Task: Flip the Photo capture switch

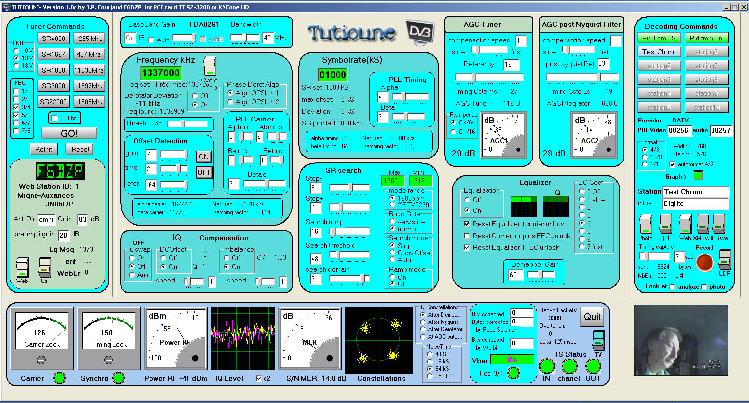Action: (x=646, y=224)
